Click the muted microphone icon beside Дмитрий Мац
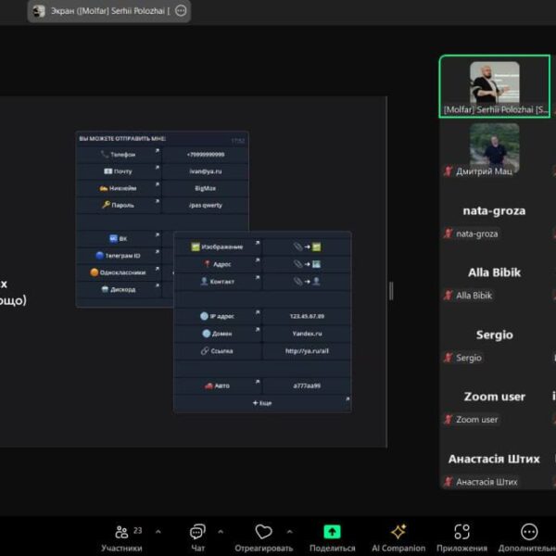The height and width of the screenshot is (556, 556). (449, 171)
